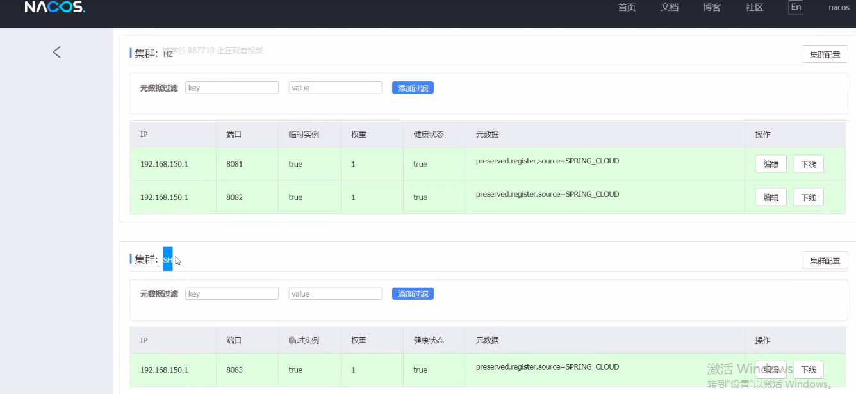Click 添加过滤 in the SH cluster

click(x=413, y=294)
